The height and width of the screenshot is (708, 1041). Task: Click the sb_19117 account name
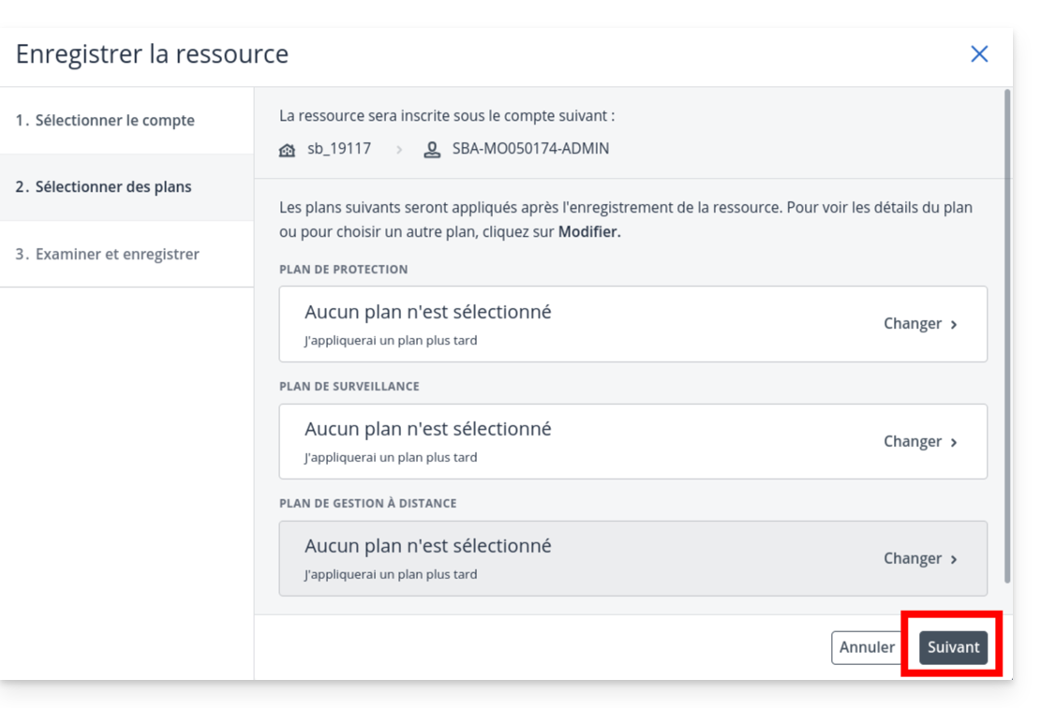339,149
